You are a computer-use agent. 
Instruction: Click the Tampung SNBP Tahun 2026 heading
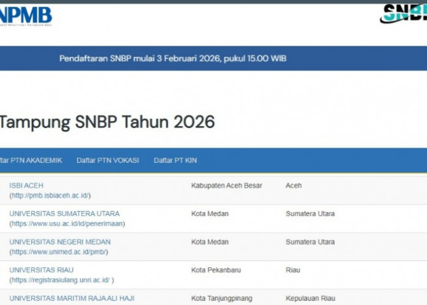(x=107, y=122)
